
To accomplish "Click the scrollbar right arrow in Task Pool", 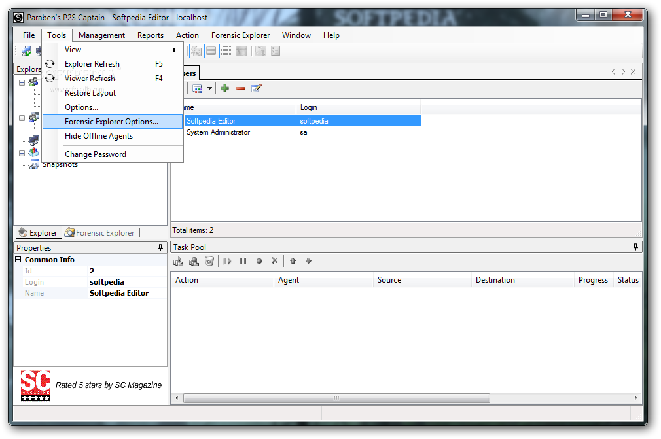I will [635, 398].
